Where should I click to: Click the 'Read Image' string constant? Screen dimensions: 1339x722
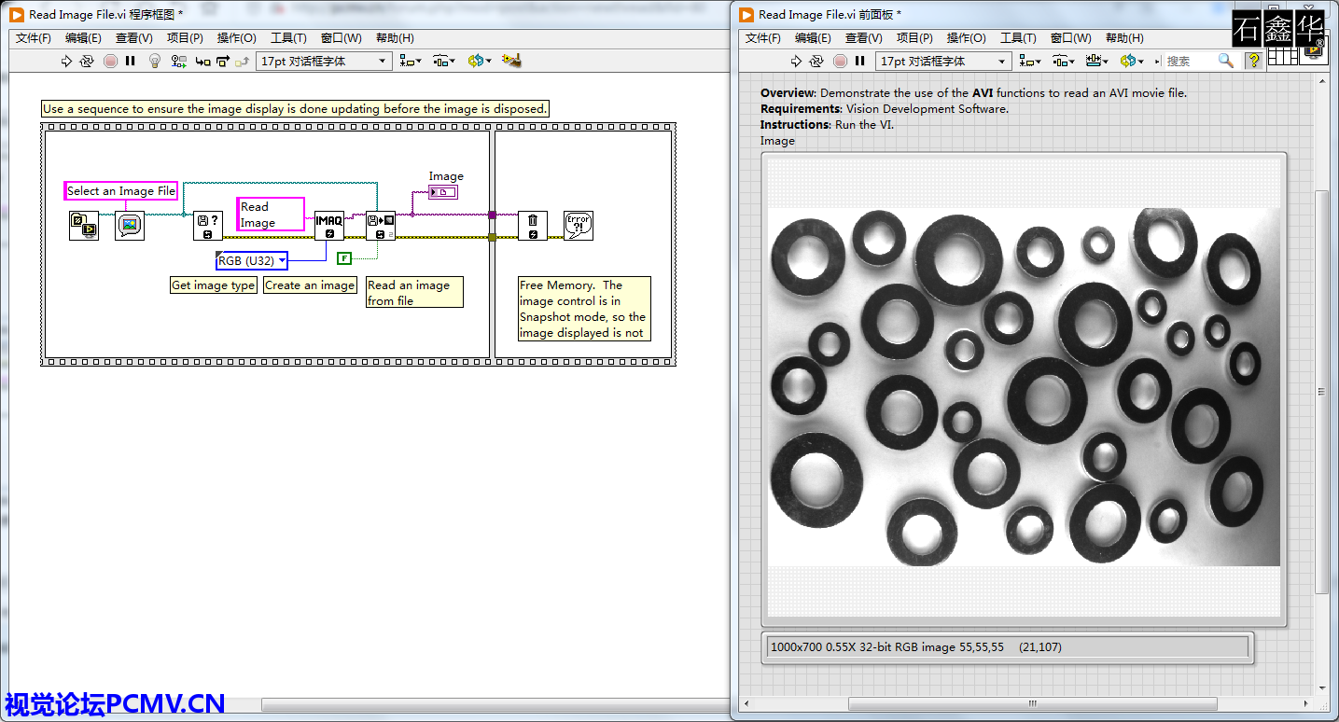(271, 215)
